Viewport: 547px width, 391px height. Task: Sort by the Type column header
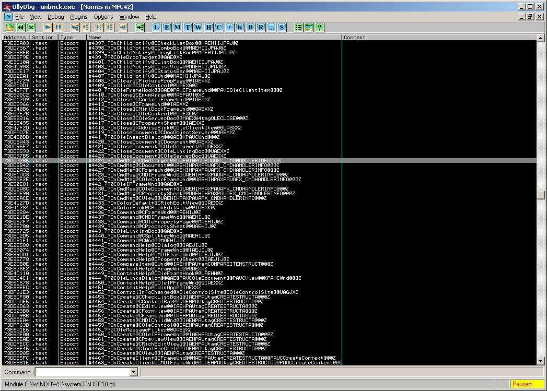click(72, 37)
